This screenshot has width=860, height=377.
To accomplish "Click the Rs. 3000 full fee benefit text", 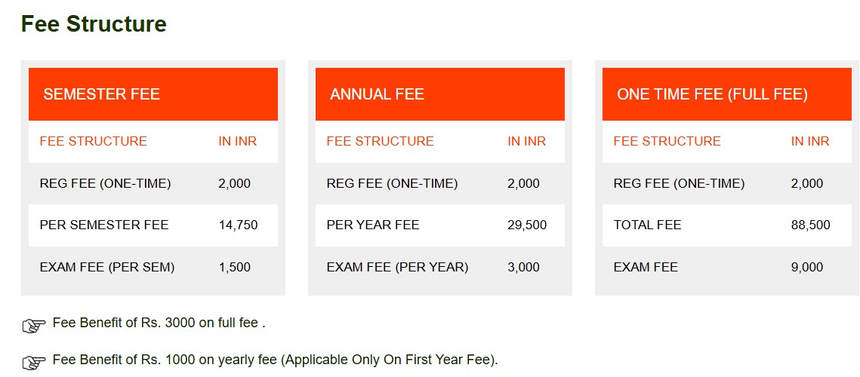I will click(x=159, y=323).
